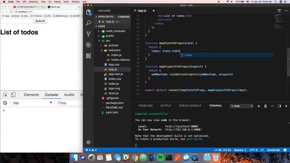Open the Tasks menu in menu bar
Image resolution: width=290 pixels, height=163 pixels.
pyautogui.click(x=66, y=1)
